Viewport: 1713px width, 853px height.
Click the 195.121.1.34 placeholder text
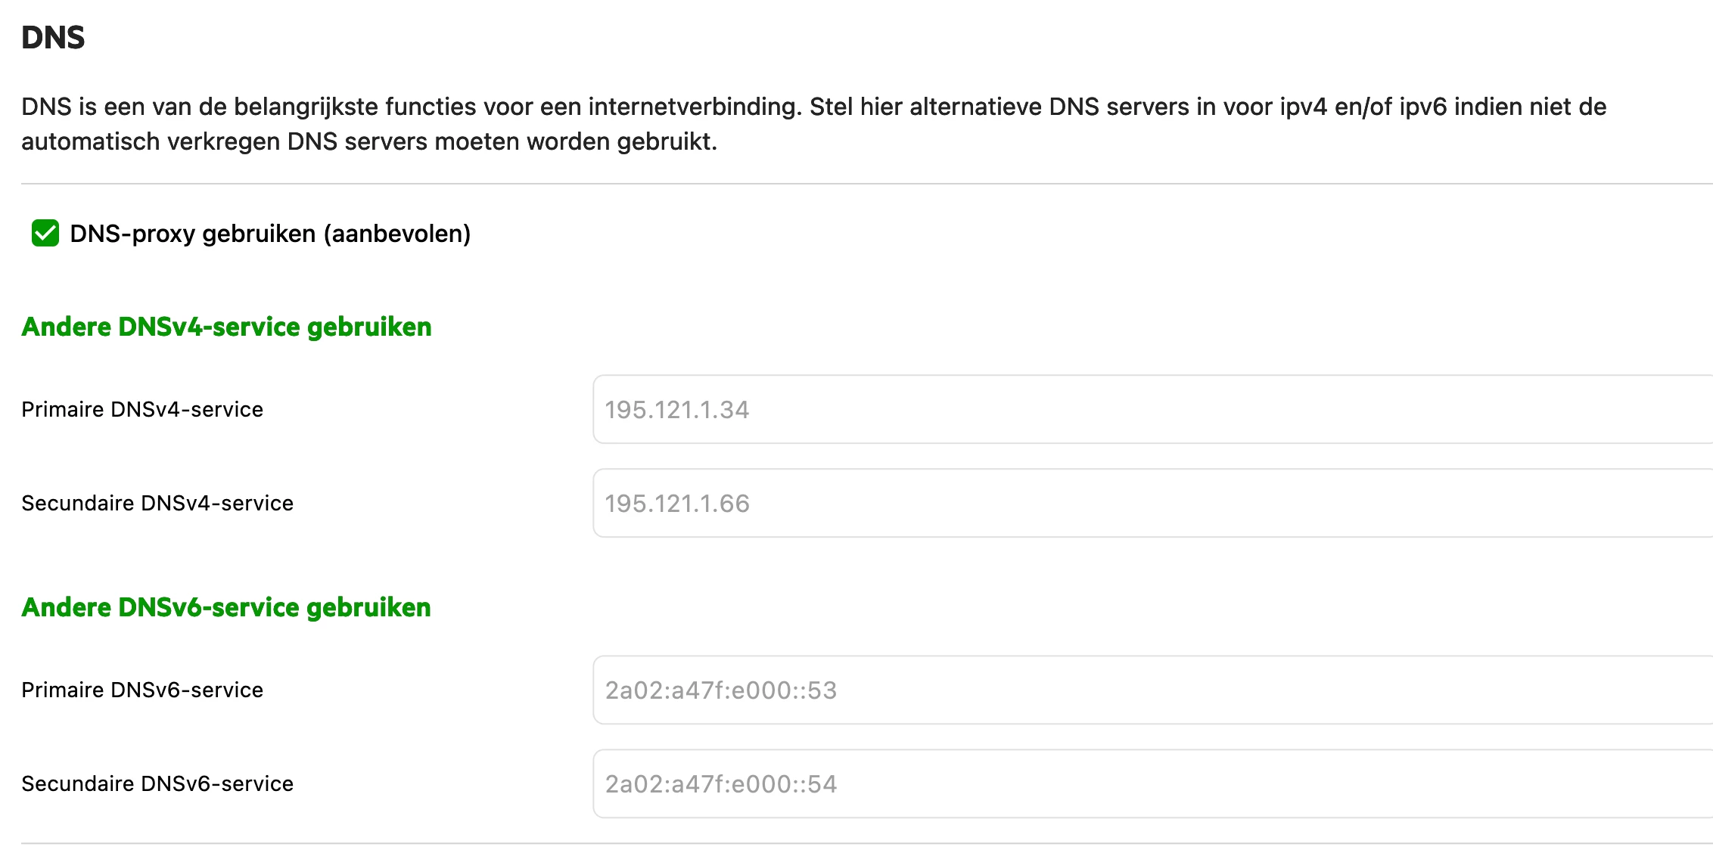[677, 410]
